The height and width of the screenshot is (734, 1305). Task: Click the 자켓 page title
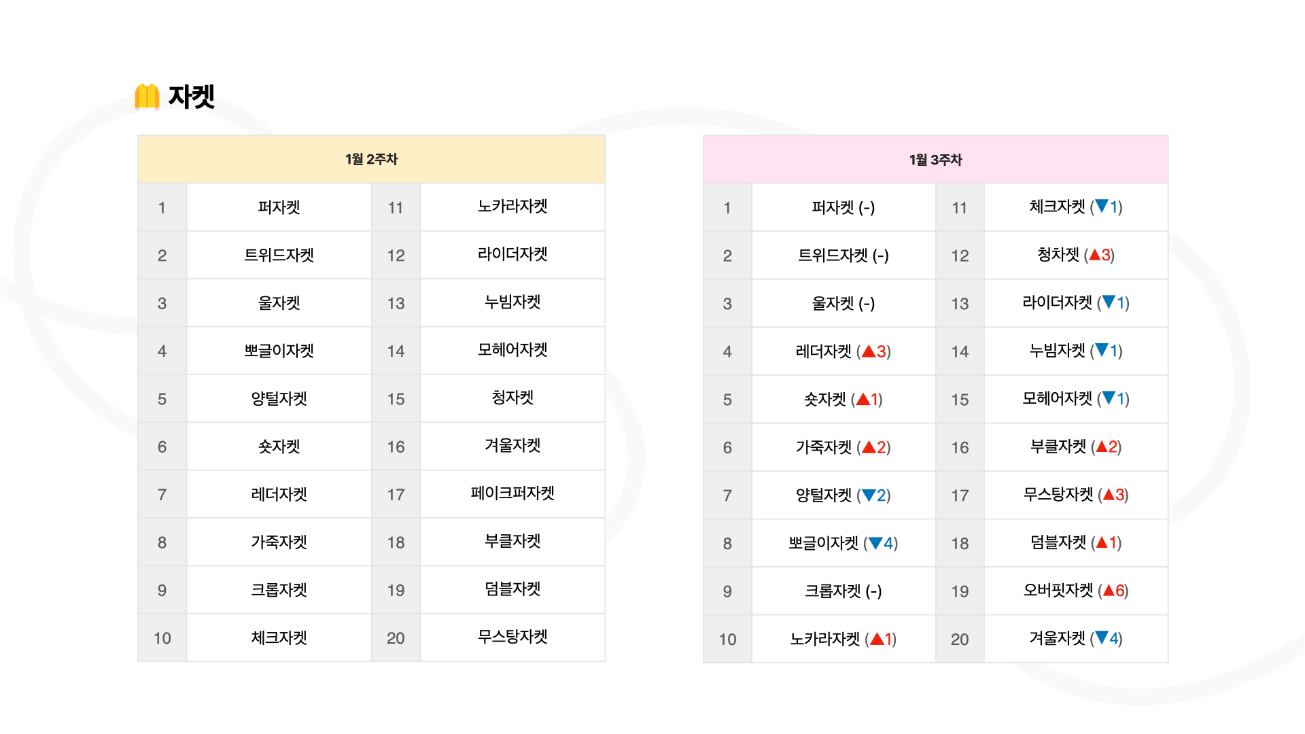point(191,97)
